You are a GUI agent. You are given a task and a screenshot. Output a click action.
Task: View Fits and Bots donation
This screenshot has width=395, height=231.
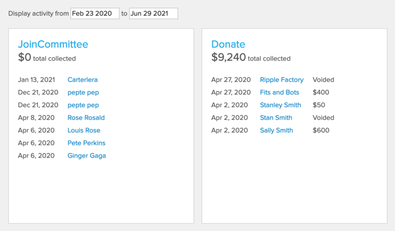tap(279, 92)
